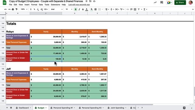The height and width of the screenshot is (110, 195).
Task: Start a Meet call button
Action: [169, 2]
